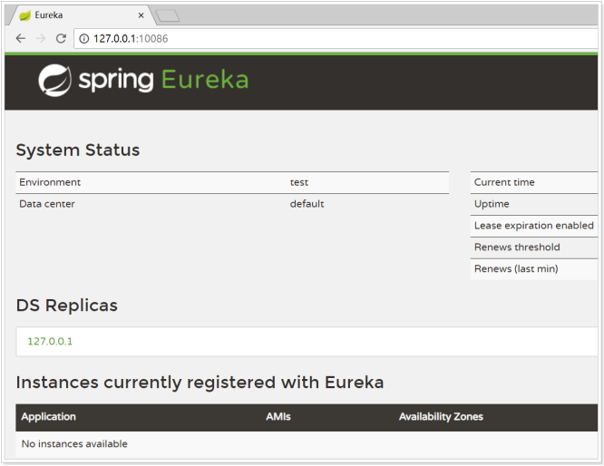Click the Data center row label
This screenshot has width=604, height=466.
(47, 204)
